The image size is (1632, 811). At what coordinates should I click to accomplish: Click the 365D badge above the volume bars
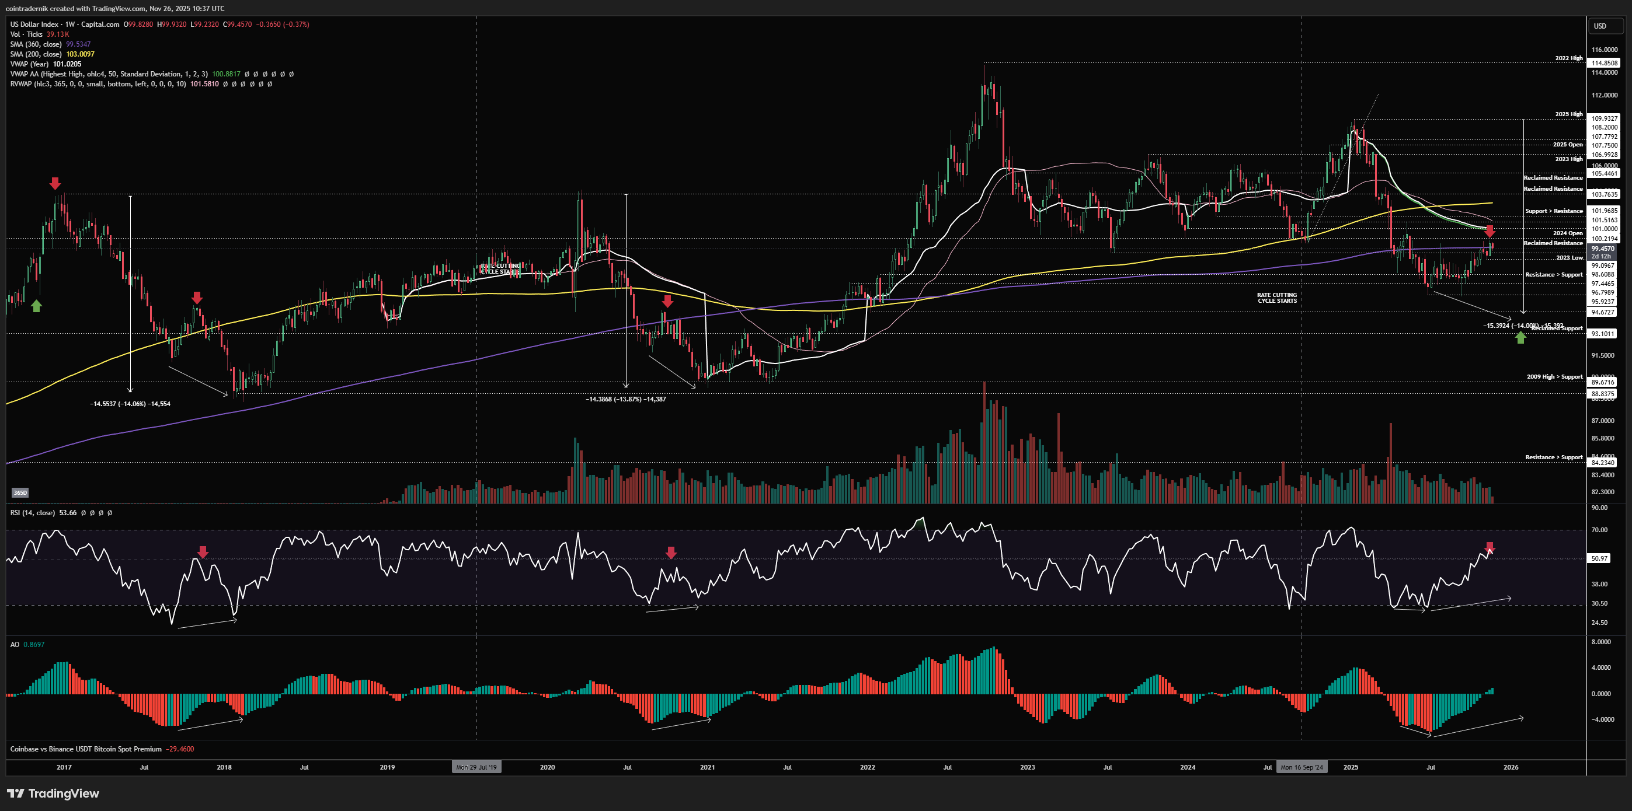pyautogui.click(x=20, y=492)
